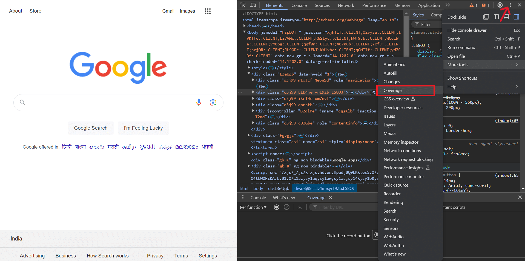525x261 pixels.
Task: Select the inspect element picker tool
Action: click(x=243, y=5)
